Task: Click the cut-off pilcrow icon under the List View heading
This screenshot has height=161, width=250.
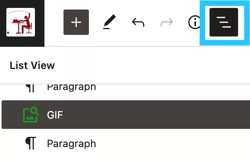Action: point(31,88)
